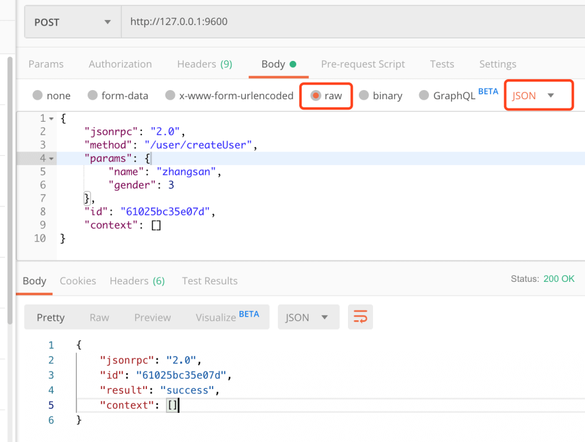Screen dimensions: 585x442
Task: Click the gender value 3
Action: pyautogui.click(x=171, y=185)
